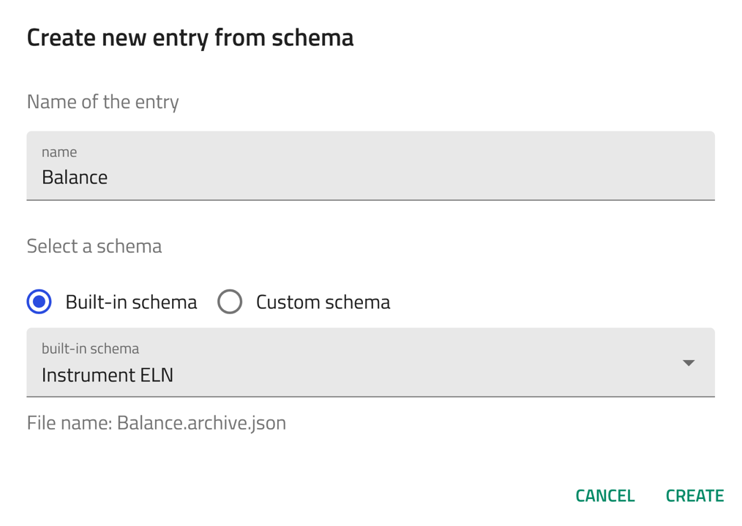Click the 'Select a schema' section label
Image resolution: width=742 pixels, height=526 pixels.
(x=94, y=246)
